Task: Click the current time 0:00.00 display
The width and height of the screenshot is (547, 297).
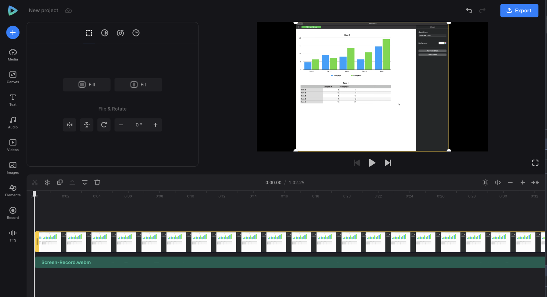Action: click(x=273, y=183)
